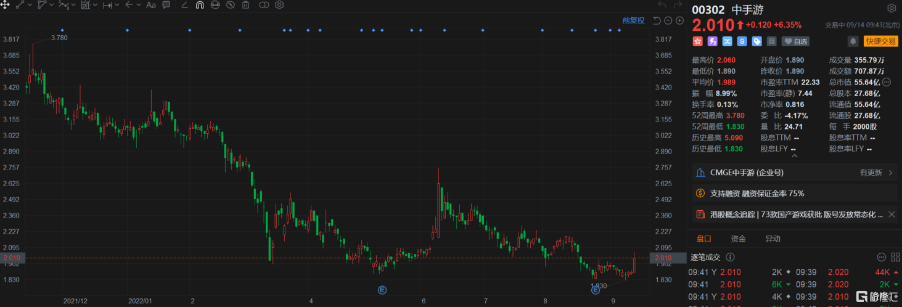The width and height of the screenshot is (902, 307).
Task: Expand the wave pattern tools dropdown
Action: tap(73, 5)
